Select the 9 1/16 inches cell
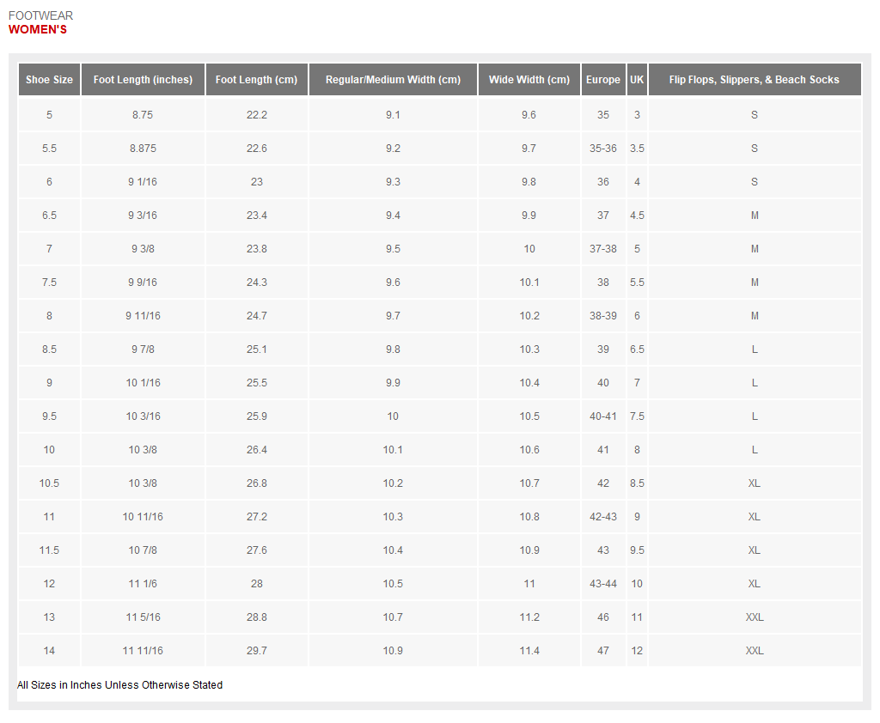This screenshot has height=723, width=880. pos(143,182)
